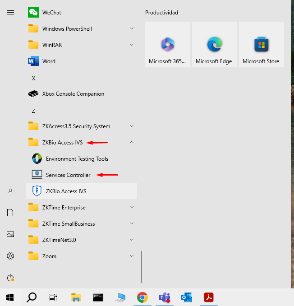This screenshot has width=294, height=306.
Task: Click the Windows Start button
Action: pos(10,297)
